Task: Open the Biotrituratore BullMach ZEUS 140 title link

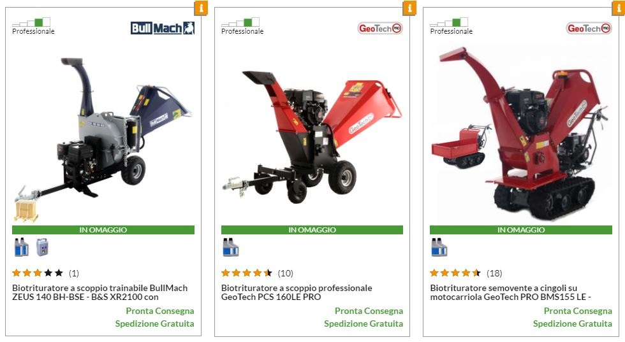Action: click(x=99, y=292)
